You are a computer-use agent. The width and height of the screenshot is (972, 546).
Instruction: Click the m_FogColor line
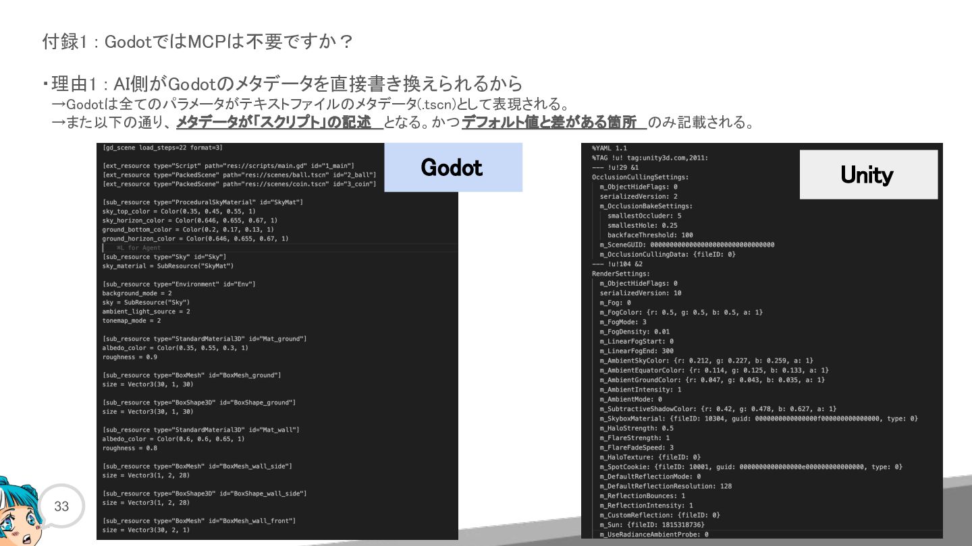coord(681,312)
